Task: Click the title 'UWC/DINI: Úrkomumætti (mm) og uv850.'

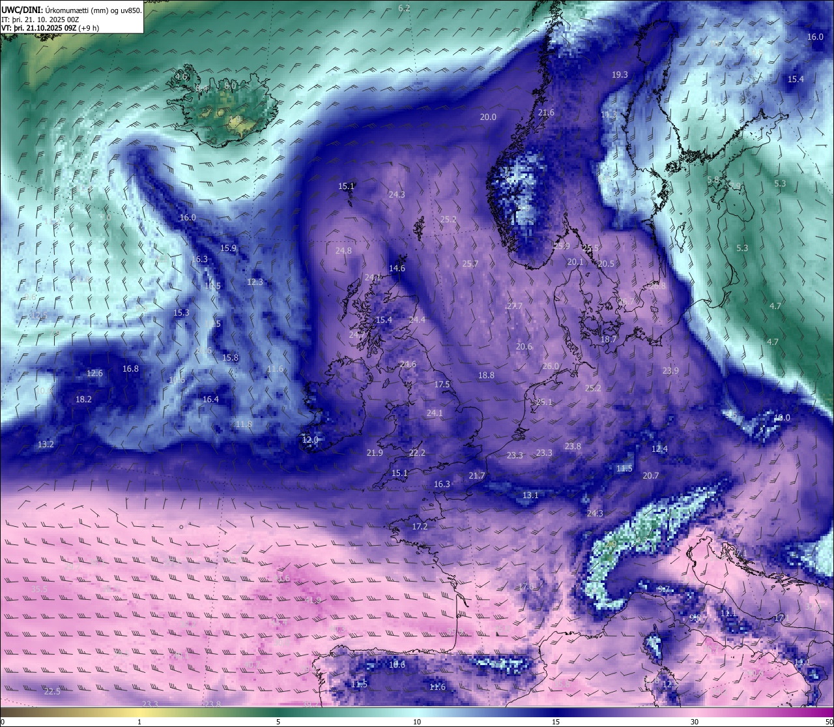Action: (x=71, y=10)
